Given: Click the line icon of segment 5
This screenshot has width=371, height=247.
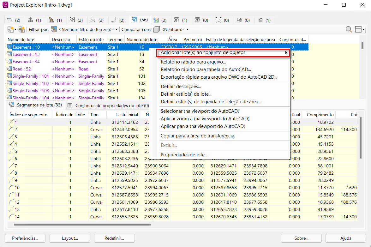Looking at the screenshot, I should pyautogui.click(x=11, y=151).
